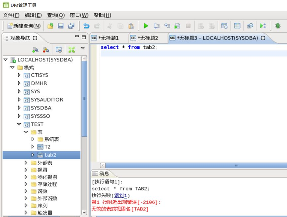Viewport: 287px width, 217px height.
Task: Click the green bug debug icon
Action: [278, 26]
